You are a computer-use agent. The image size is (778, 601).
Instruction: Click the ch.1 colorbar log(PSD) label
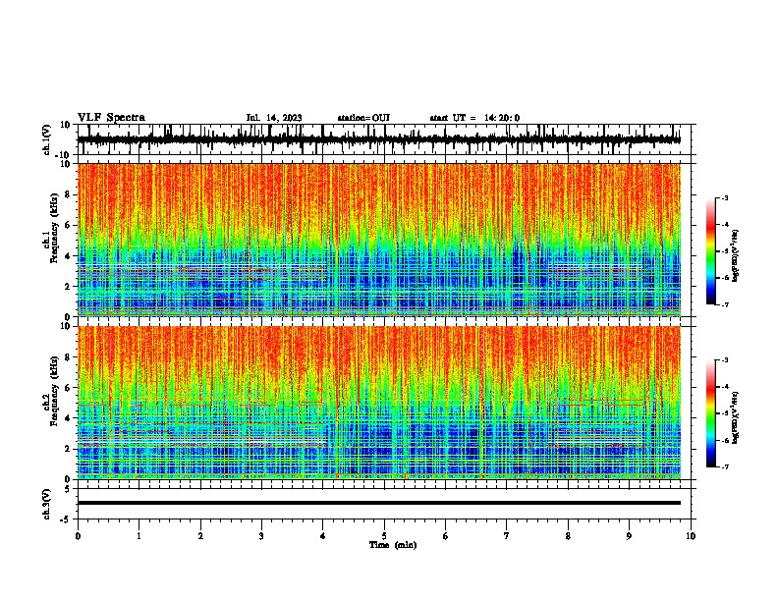point(735,255)
